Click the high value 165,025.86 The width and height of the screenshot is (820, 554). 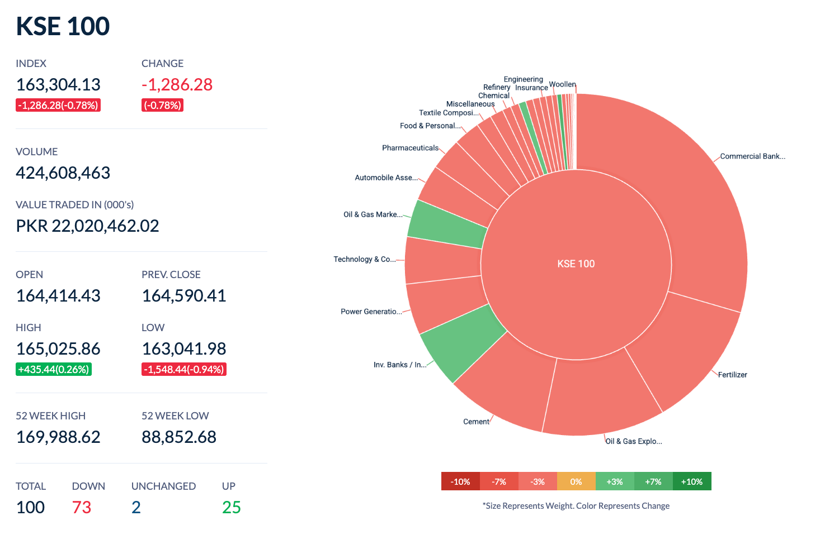click(x=58, y=348)
